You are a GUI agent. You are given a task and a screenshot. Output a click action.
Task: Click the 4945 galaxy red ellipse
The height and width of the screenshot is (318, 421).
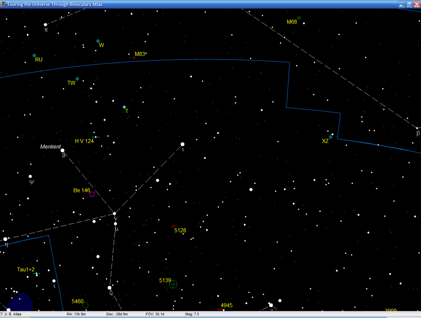[220, 309]
